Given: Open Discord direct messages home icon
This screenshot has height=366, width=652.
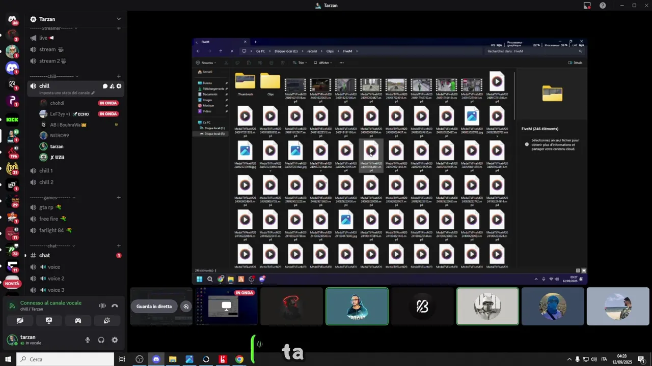Looking at the screenshot, I should (x=12, y=19).
